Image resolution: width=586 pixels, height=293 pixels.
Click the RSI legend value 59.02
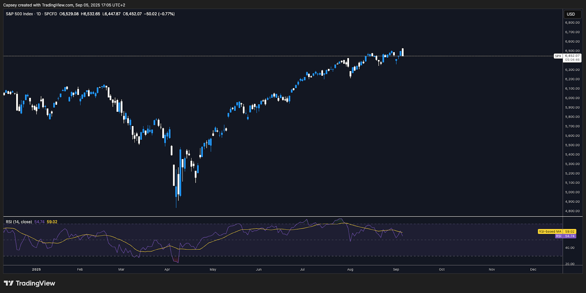point(52,222)
